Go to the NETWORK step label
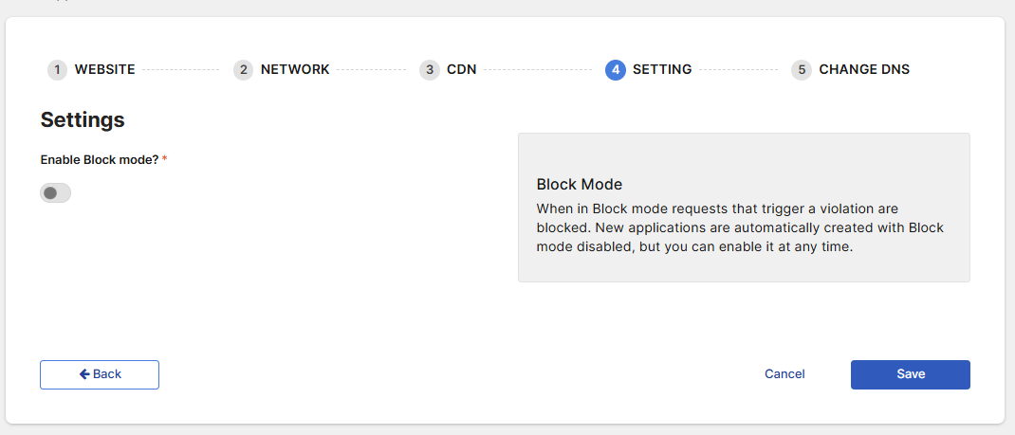Screen dimensions: 1015x435 click(295, 69)
